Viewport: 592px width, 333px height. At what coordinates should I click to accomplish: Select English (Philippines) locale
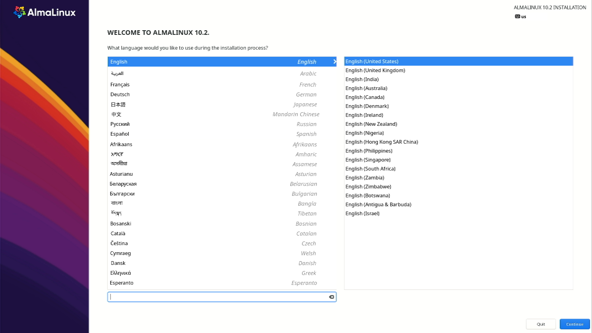click(458, 151)
